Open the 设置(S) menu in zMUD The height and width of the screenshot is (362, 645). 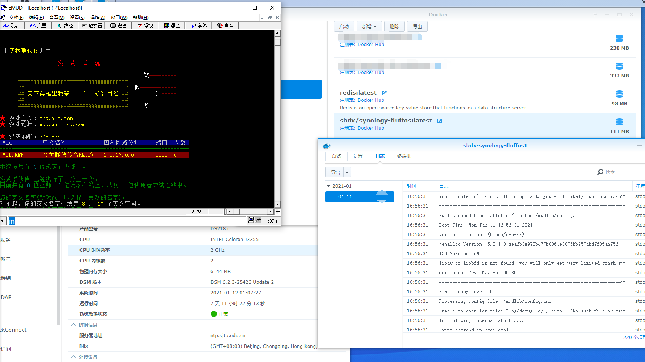(x=77, y=18)
